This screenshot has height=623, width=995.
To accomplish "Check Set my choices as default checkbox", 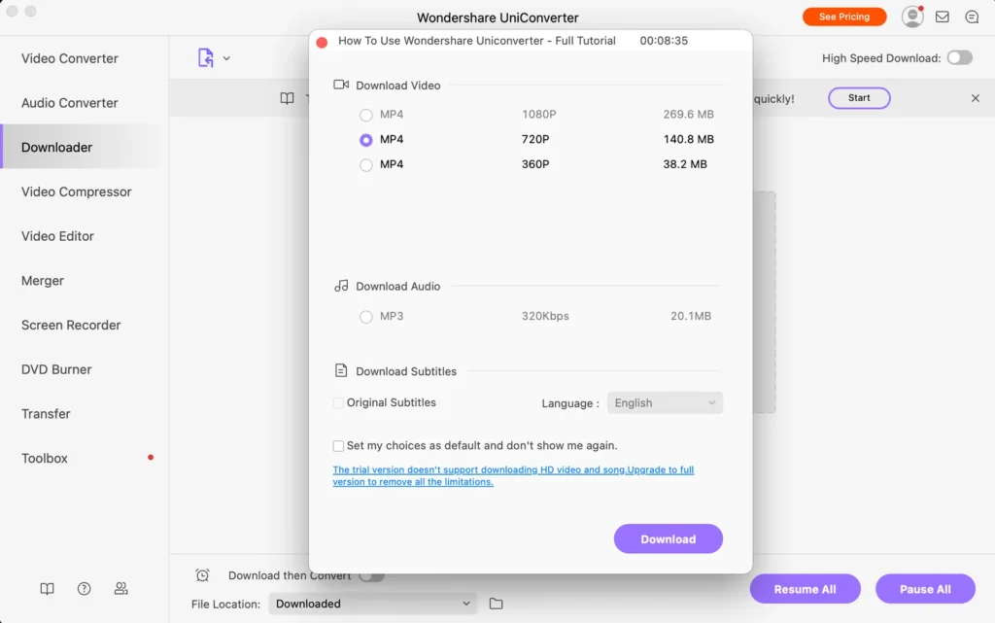I will 338,446.
